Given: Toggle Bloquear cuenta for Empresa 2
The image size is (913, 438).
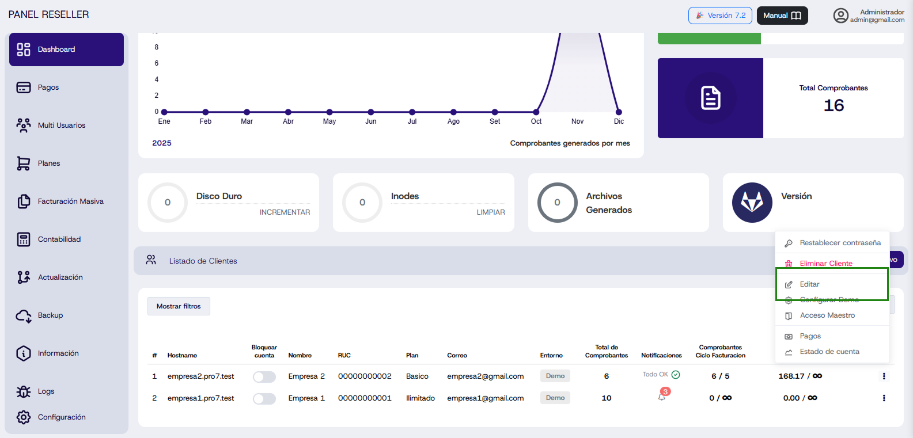Looking at the screenshot, I should point(264,376).
